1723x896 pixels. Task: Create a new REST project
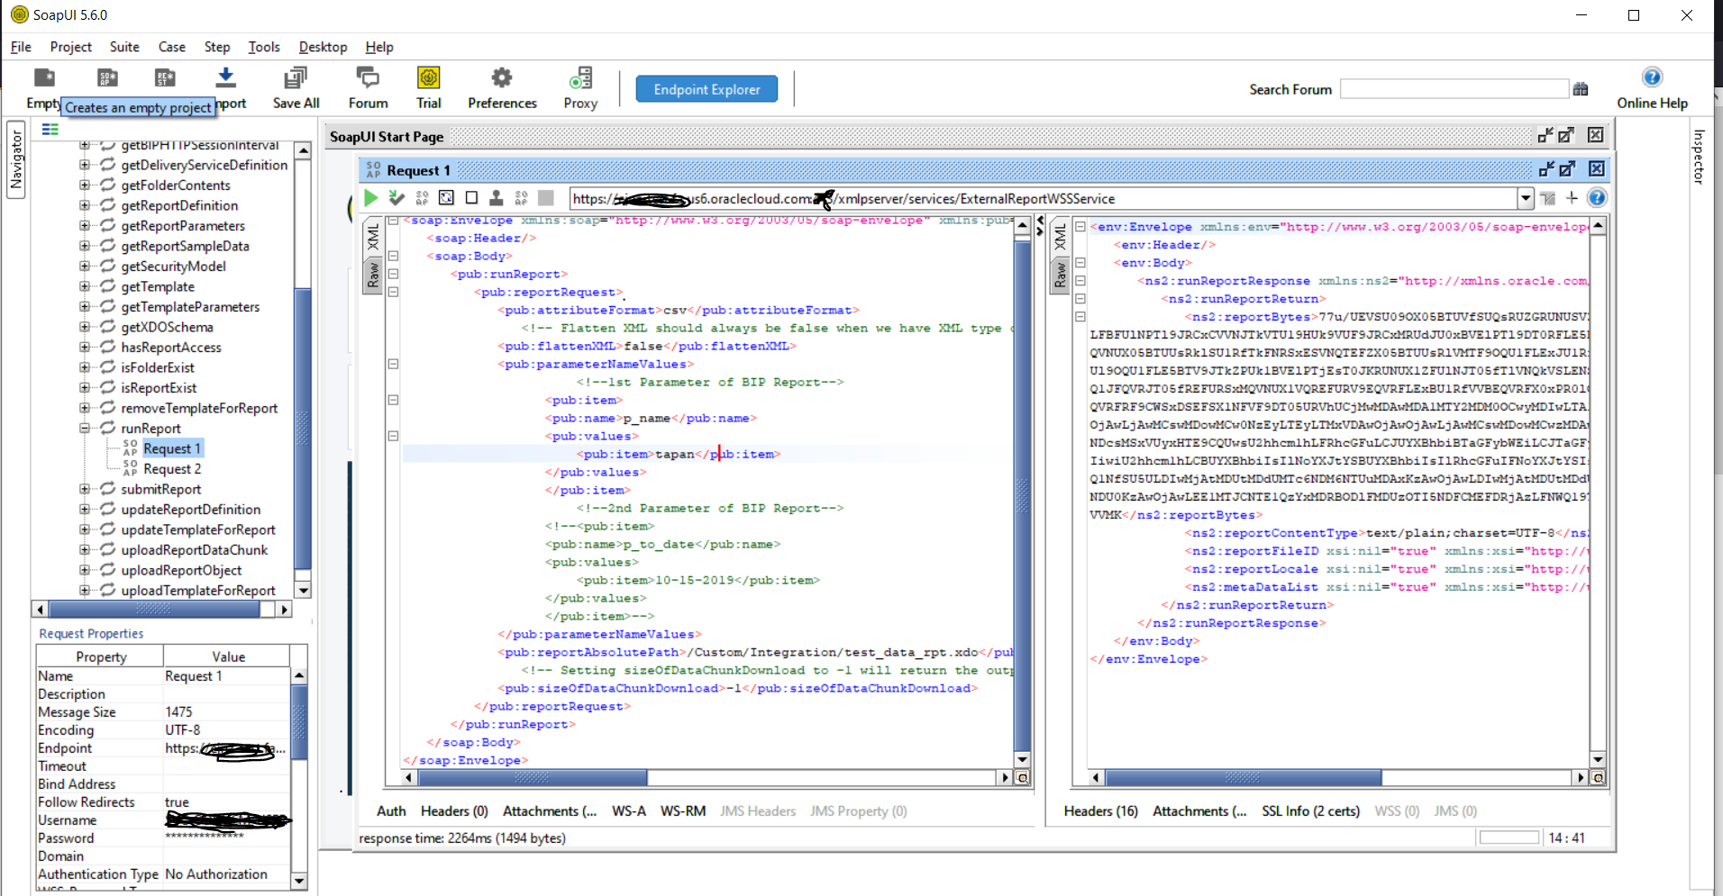164,78
